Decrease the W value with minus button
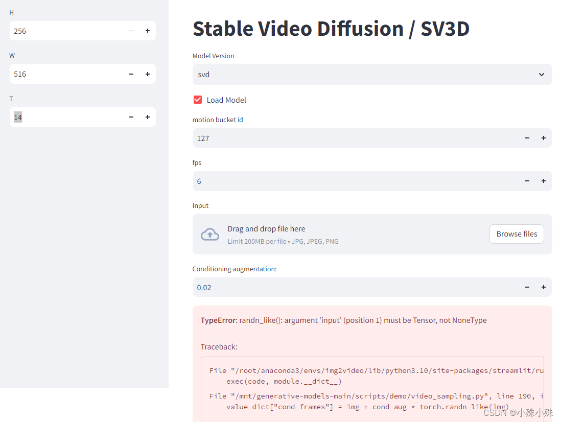The image size is (561, 422). click(x=131, y=74)
